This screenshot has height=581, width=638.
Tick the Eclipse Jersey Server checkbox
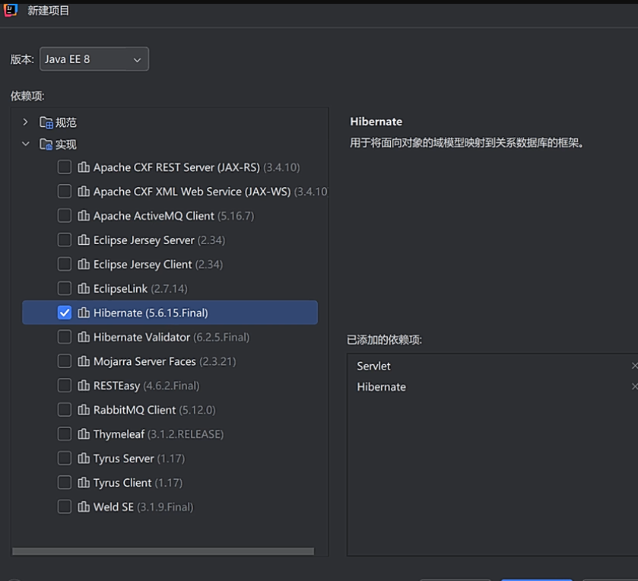[65, 240]
